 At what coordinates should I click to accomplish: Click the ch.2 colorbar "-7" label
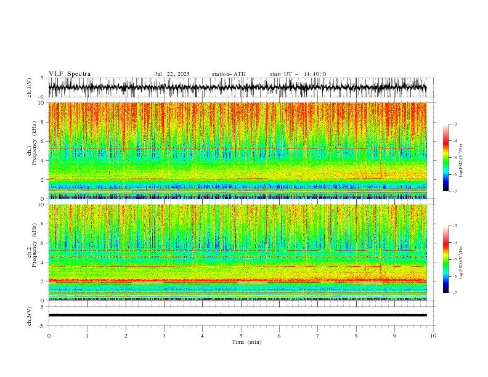(455, 293)
